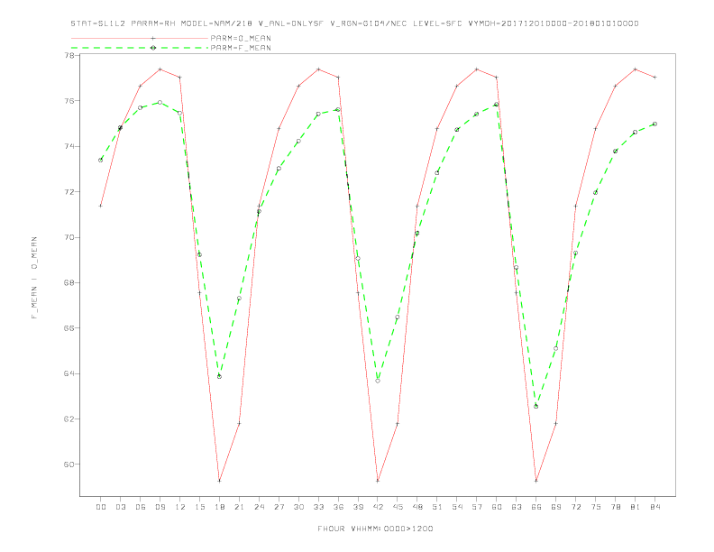This screenshot has width=714, height=552.
Task: Click the red solid line sample in legend
Action: [140, 38]
